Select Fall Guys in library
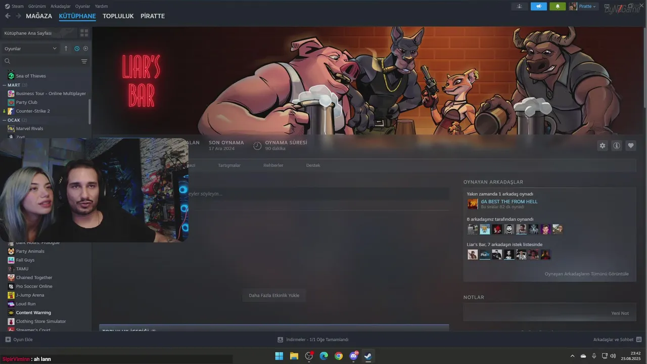647x364 pixels. point(25,260)
